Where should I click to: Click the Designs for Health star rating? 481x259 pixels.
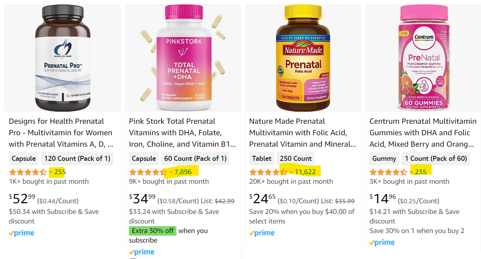click(x=28, y=172)
